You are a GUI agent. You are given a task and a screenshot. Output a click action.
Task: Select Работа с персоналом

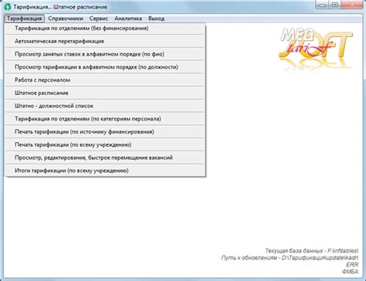[105, 80]
